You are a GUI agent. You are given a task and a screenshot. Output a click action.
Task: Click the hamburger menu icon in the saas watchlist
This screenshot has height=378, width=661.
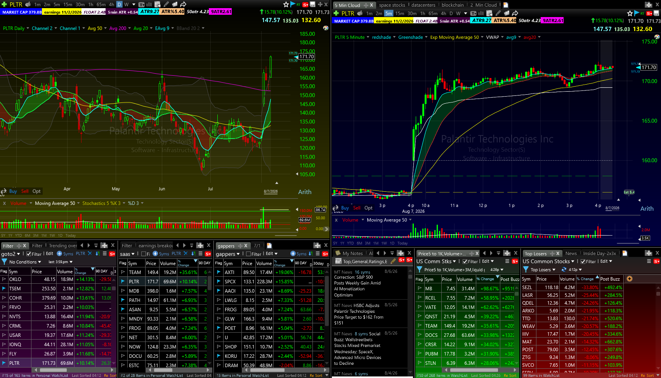(200, 253)
